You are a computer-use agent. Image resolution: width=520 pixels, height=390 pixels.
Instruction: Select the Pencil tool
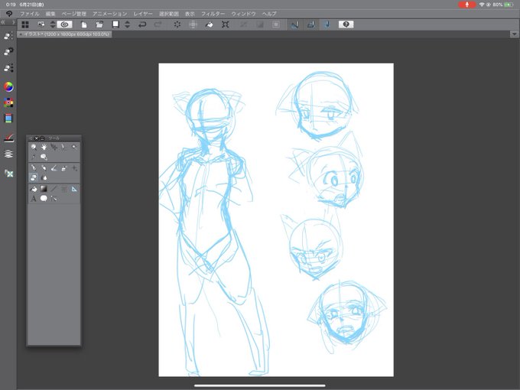pos(44,168)
